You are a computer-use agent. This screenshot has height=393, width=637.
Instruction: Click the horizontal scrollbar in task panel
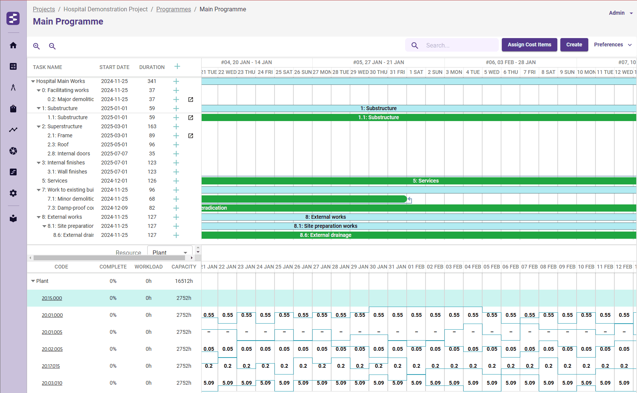point(109,258)
